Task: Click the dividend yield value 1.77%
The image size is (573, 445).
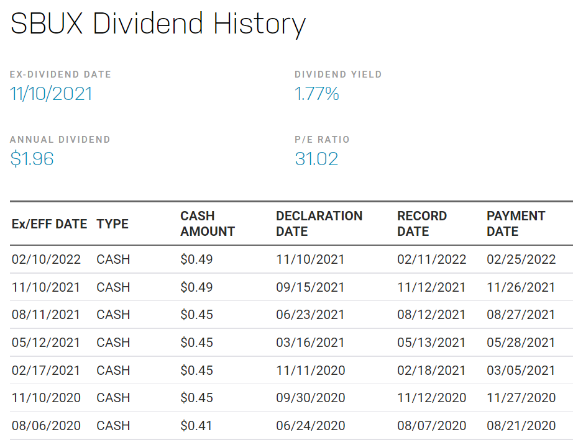Action: tap(317, 94)
